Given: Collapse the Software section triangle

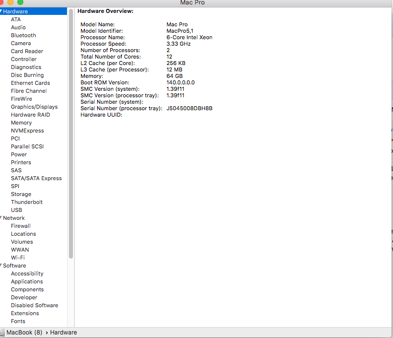Looking at the screenshot, I should point(1,265).
